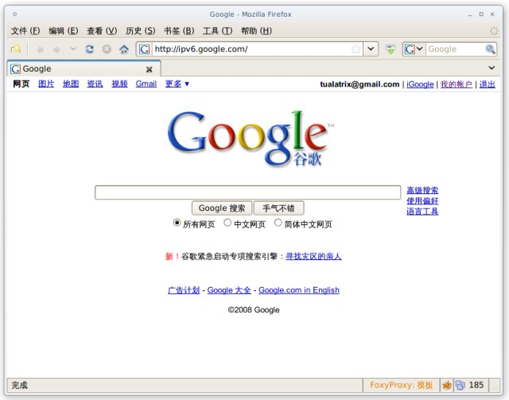Screen dimensions: 509x400
Task: Click the stop loading icon
Action: point(107,49)
